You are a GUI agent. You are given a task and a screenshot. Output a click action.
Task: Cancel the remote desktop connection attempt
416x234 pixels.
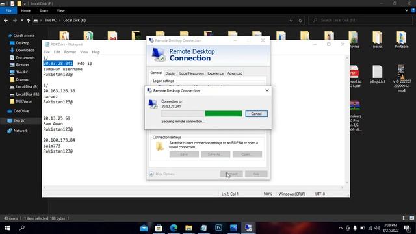tap(256, 114)
